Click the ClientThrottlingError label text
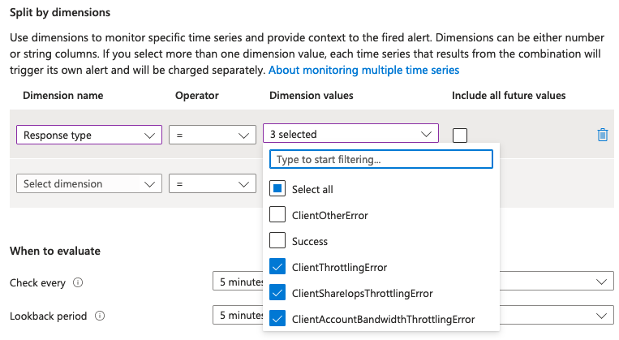619x340 pixels. point(339,267)
